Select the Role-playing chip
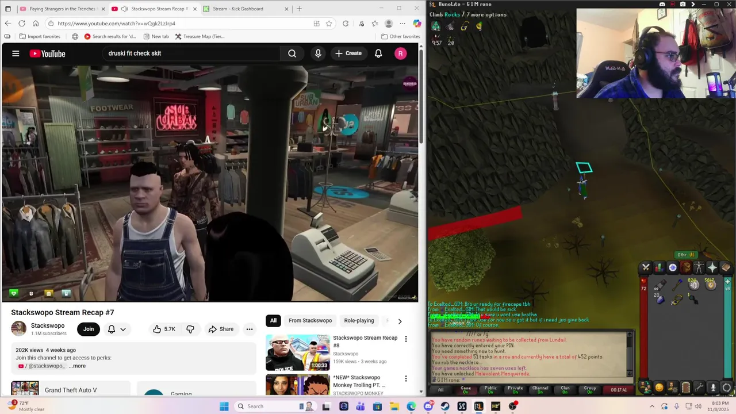Screen dimensions: 736x414 (359, 320)
